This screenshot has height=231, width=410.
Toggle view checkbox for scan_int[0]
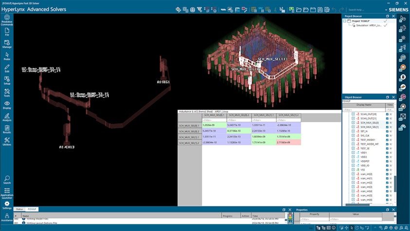(x=387, y=174)
